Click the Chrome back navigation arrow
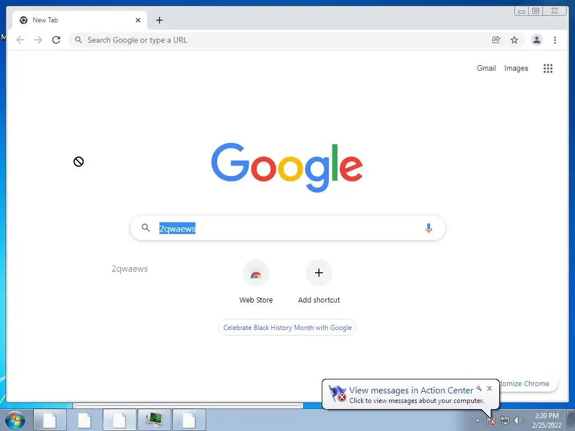575x431 pixels. point(20,40)
